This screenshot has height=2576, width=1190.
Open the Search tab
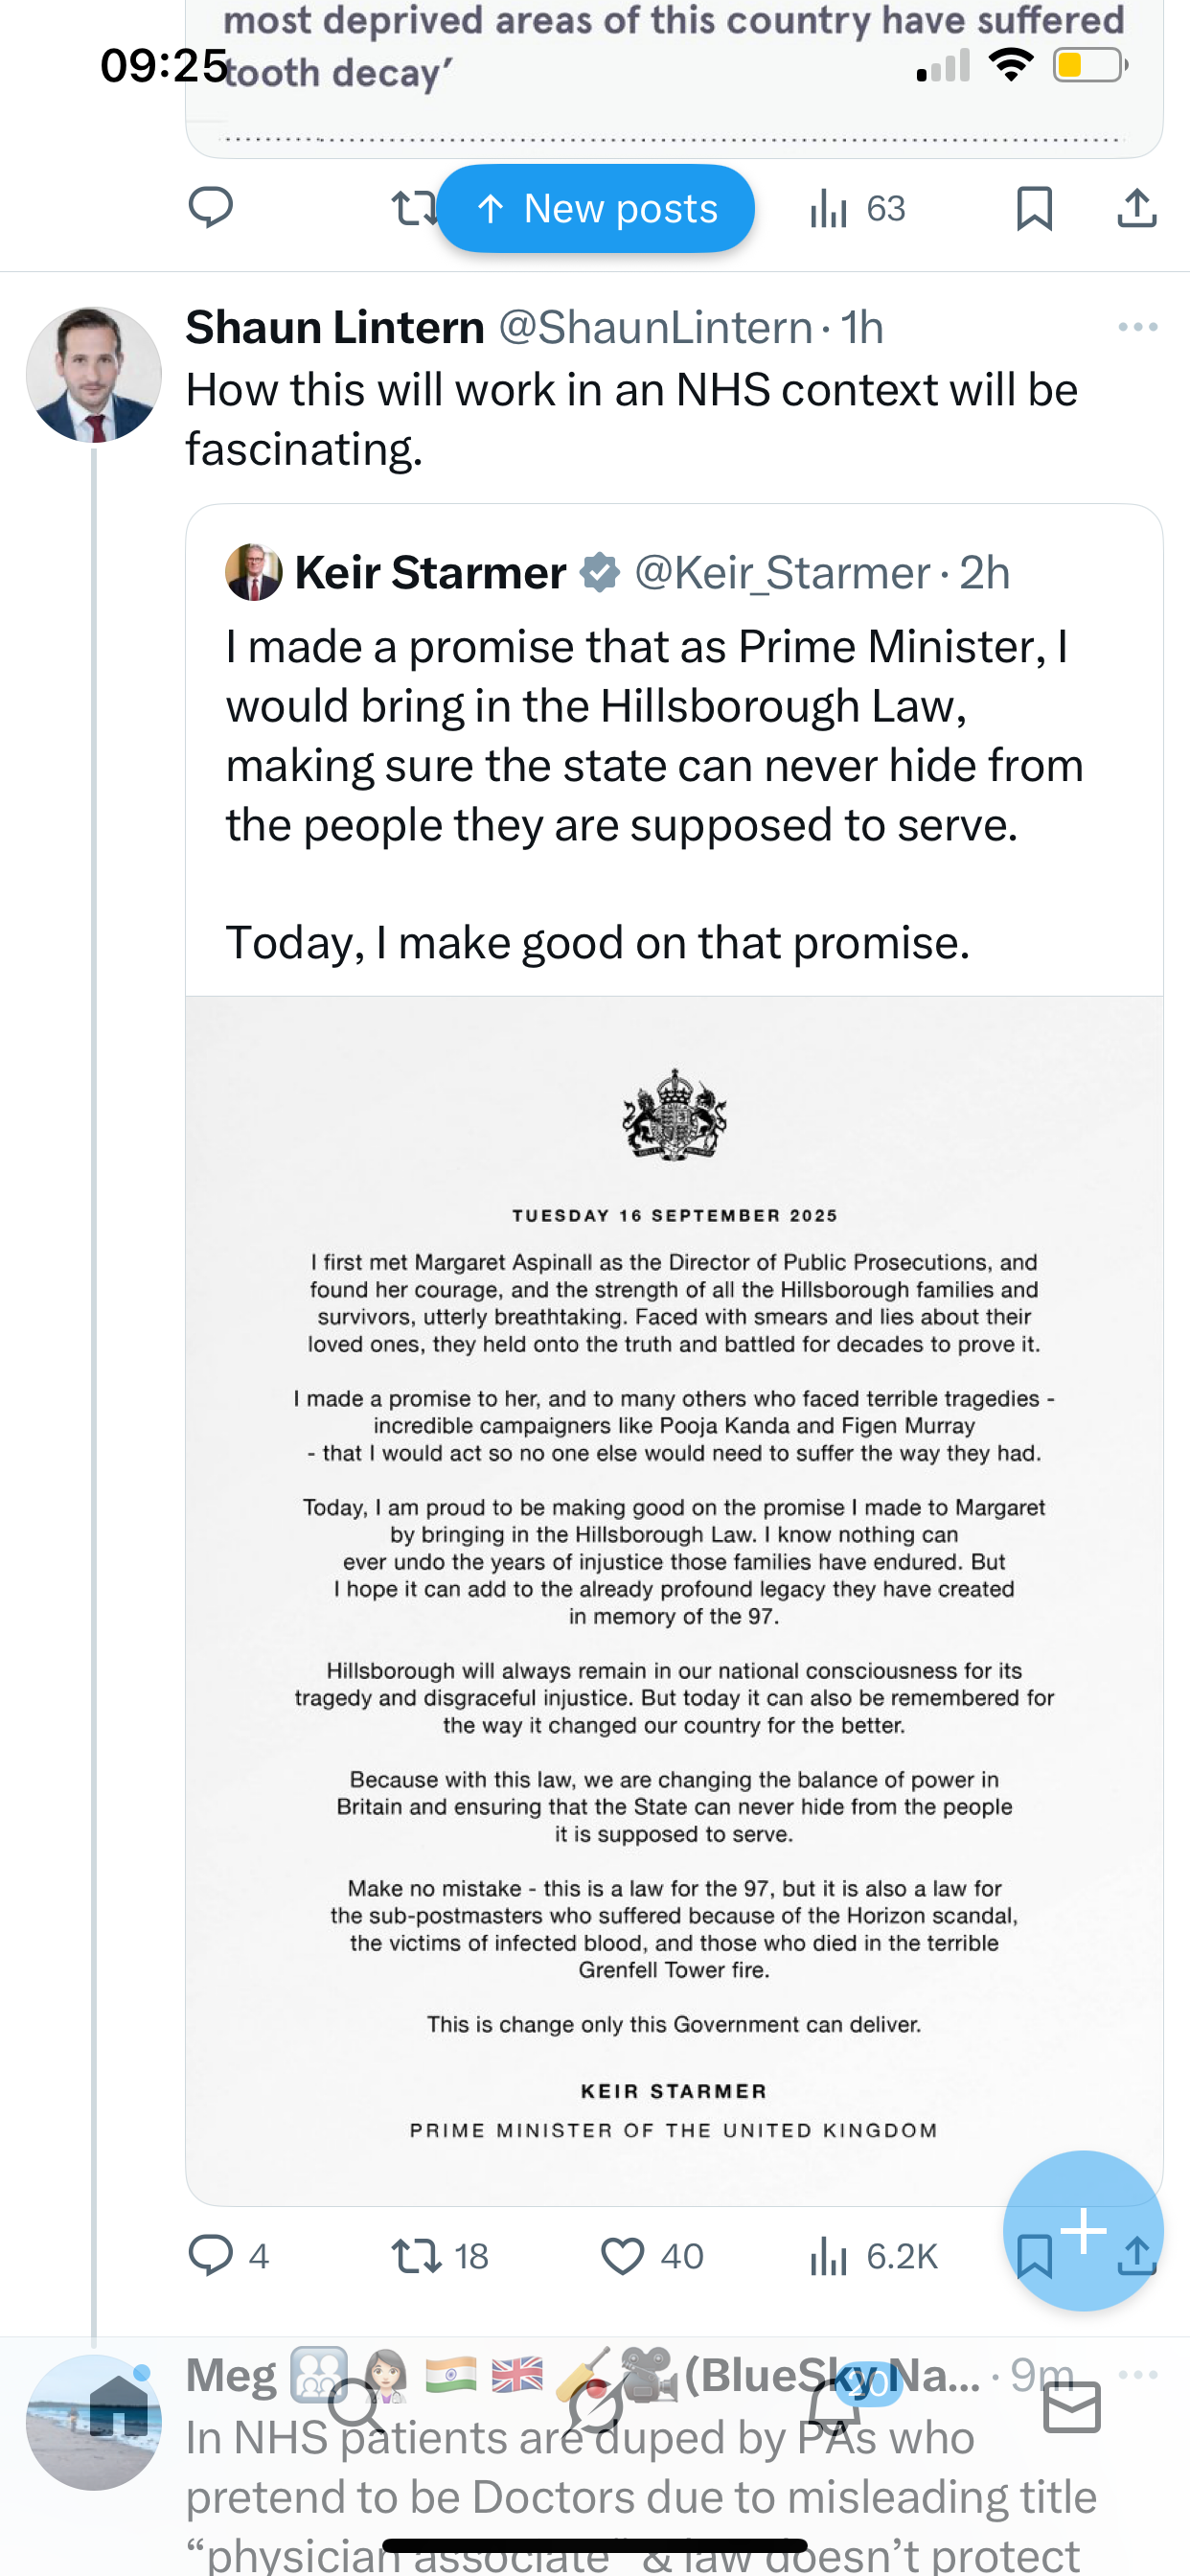tap(356, 2406)
